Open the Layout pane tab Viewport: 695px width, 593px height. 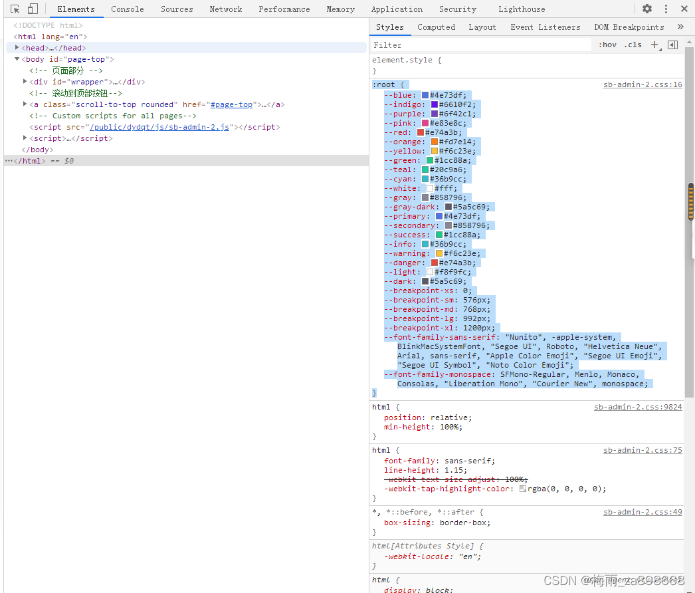[x=482, y=27]
